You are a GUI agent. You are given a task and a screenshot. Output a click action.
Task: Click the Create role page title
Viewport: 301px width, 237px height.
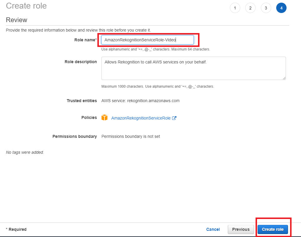click(26, 6)
